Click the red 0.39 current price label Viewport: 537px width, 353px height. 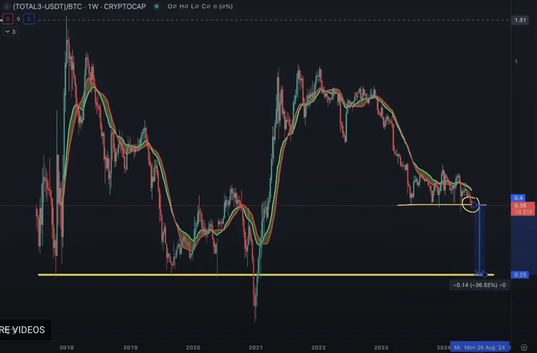pos(520,206)
